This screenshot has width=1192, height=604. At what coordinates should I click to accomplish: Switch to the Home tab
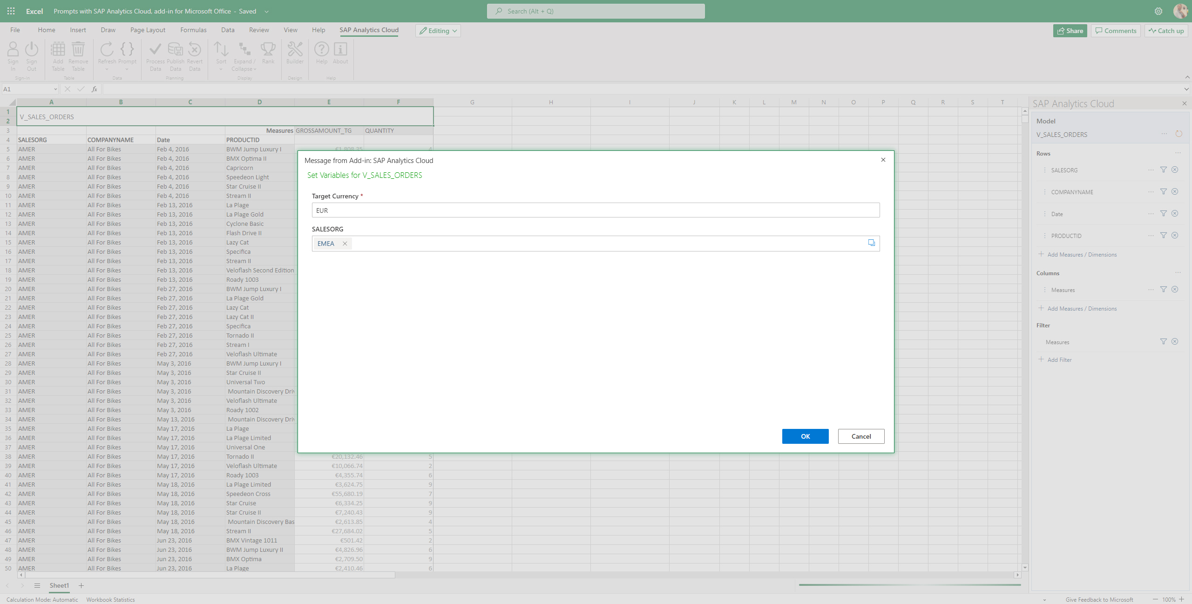pos(47,30)
